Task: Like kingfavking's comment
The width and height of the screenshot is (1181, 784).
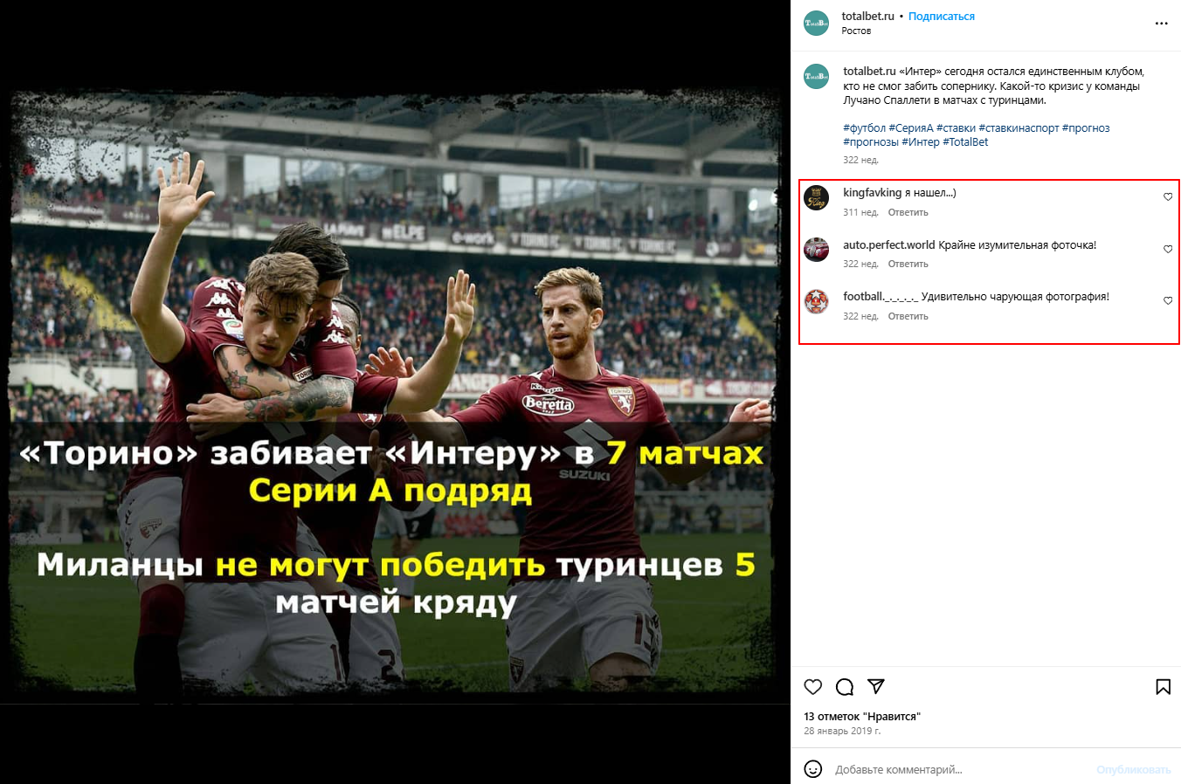Action: click(1168, 197)
